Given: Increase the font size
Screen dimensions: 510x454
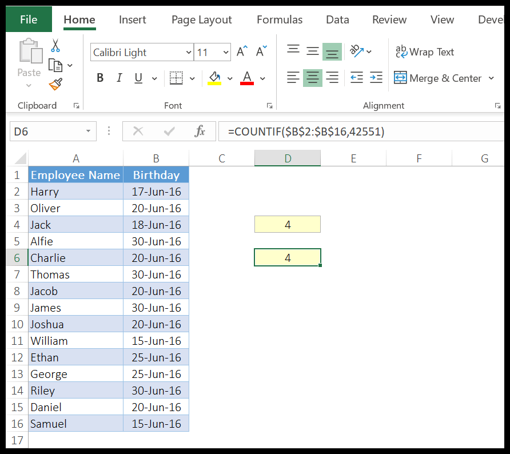Looking at the screenshot, I should pyautogui.click(x=240, y=51).
